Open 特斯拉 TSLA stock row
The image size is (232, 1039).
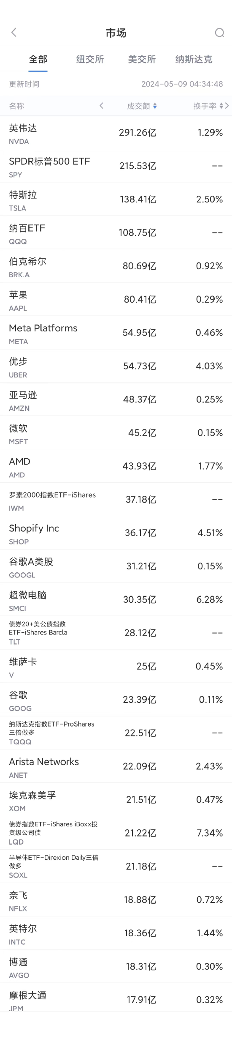point(116,200)
